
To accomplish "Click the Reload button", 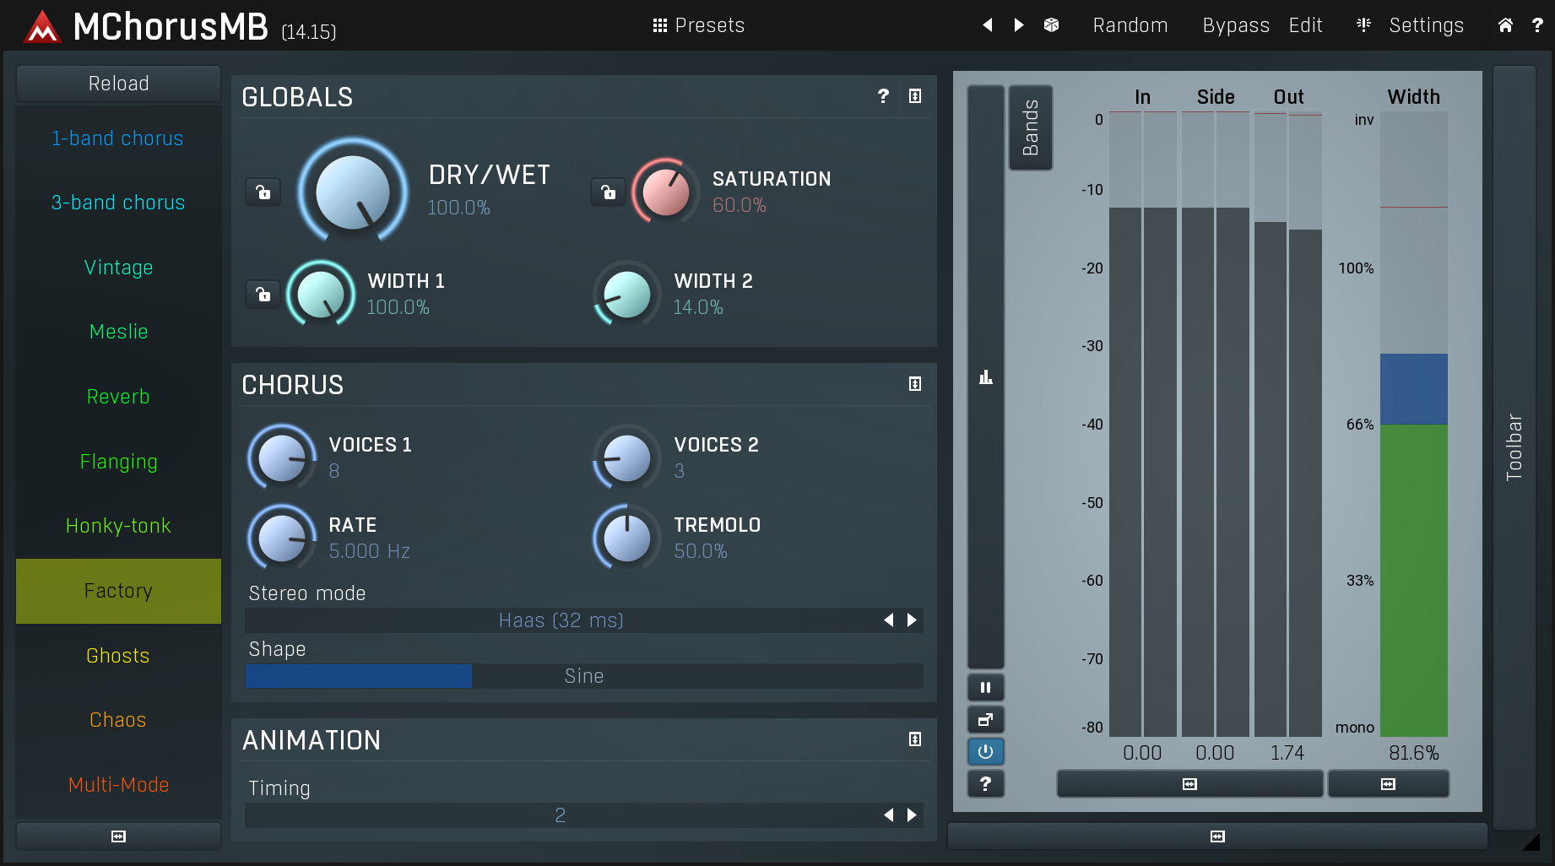I will (118, 84).
